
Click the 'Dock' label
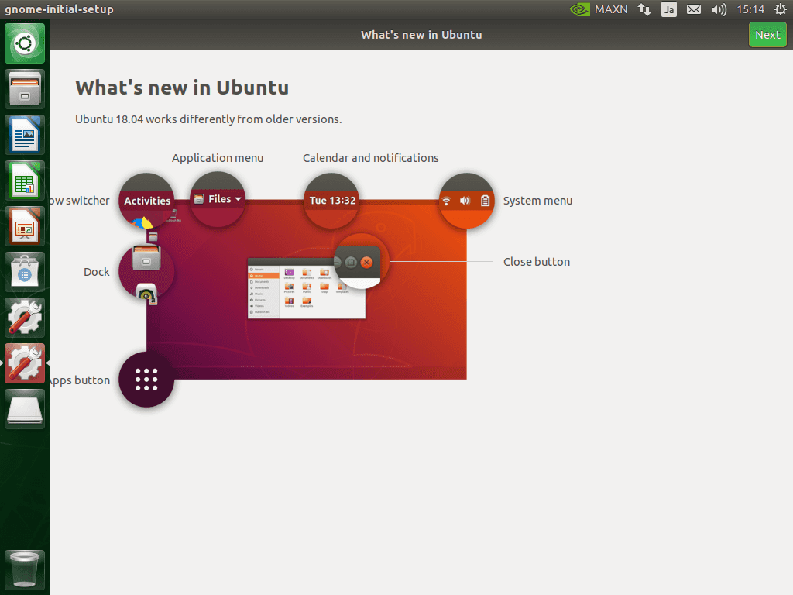coord(97,272)
